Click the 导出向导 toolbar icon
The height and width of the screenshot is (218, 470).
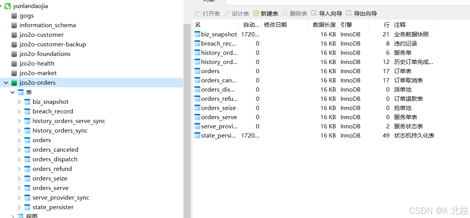pyautogui.click(x=349, y=13)
